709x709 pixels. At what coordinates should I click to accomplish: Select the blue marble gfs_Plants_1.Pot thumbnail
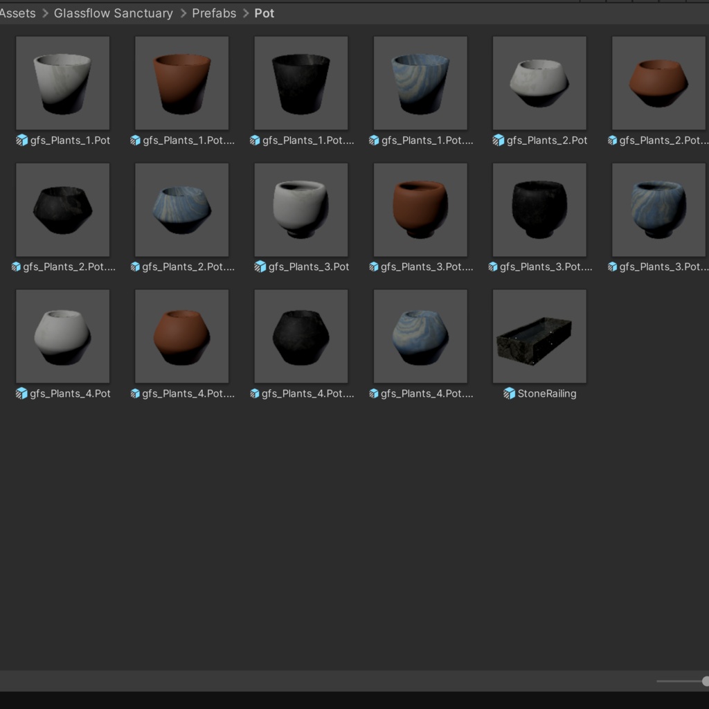coord(420,83)
